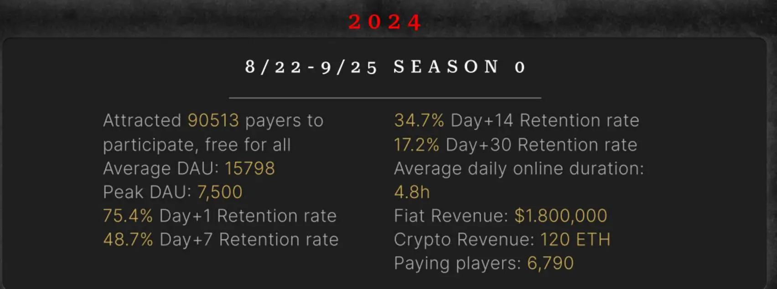This screenshot has width=777, height=289.
Task: Select the "Day+7 Retention rate" label
Action: pyautogui.click(x=249, y=240)
